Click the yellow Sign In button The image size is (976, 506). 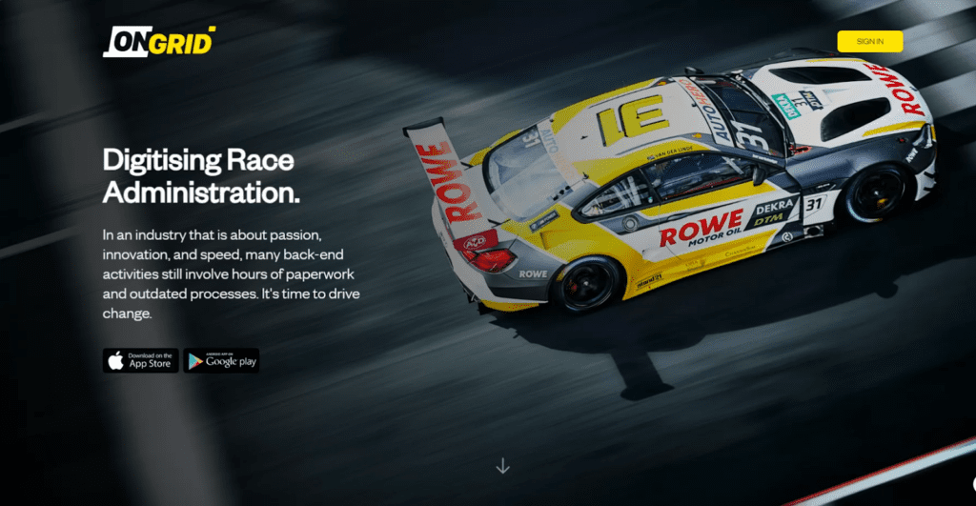[869, 42]
